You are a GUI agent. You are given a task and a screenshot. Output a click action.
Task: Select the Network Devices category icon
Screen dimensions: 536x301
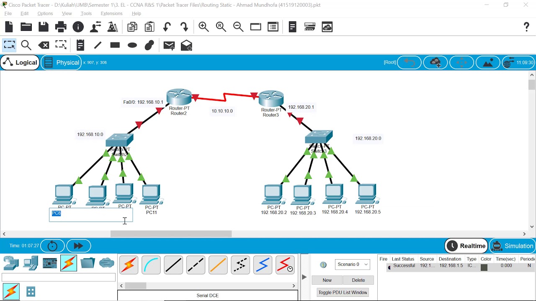click(11, 263)
